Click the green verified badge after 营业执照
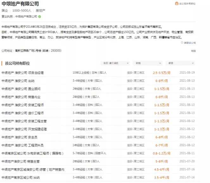 pos(40,16)
